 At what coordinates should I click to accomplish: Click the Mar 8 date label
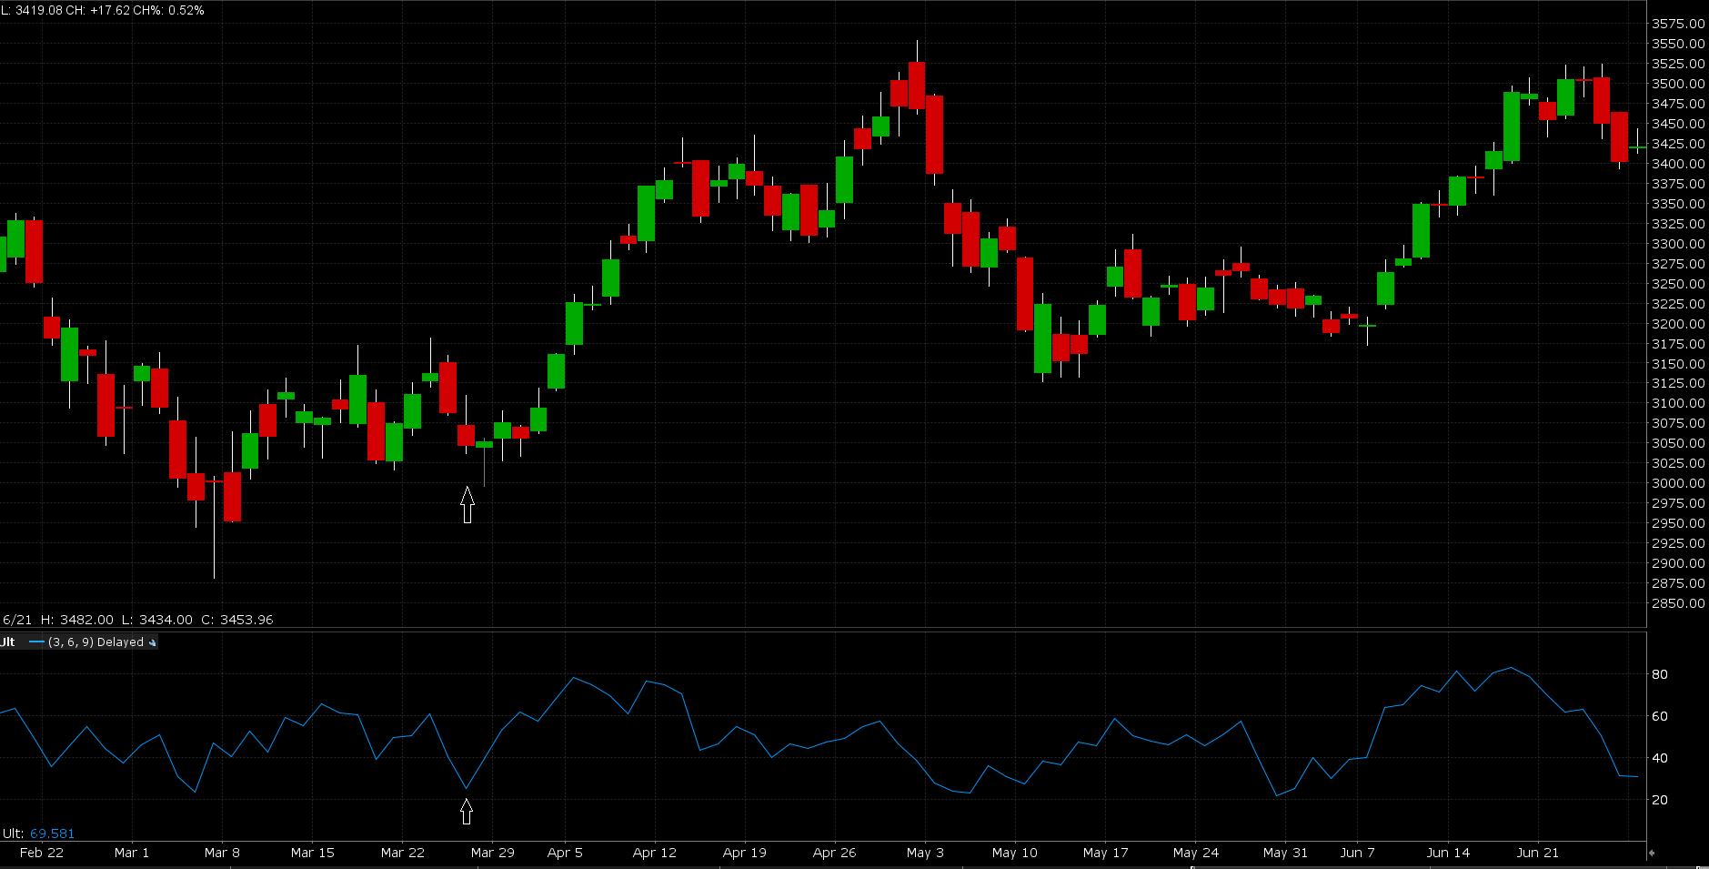[x=222, y=853]
